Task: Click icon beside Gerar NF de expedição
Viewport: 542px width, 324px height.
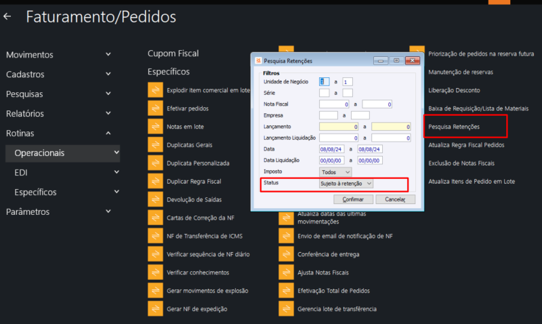Action: [x=155, y=309]
